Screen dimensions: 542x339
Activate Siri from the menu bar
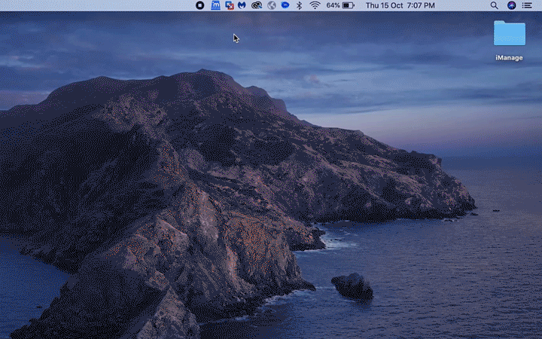[511, 5]
